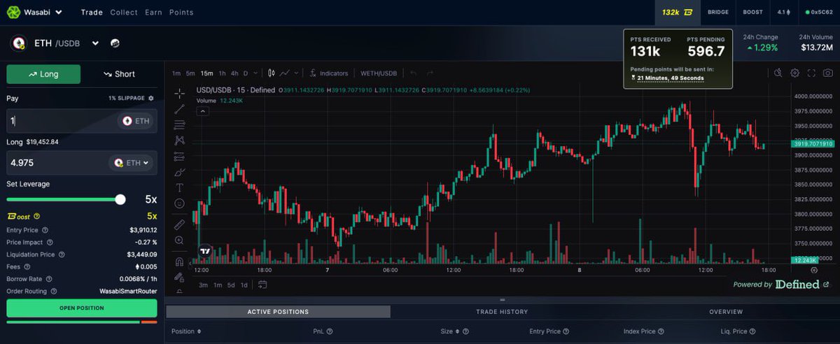Open the forecasting and measurement tools
This screenshot has height=344, width=840.
tap(180, 156)
